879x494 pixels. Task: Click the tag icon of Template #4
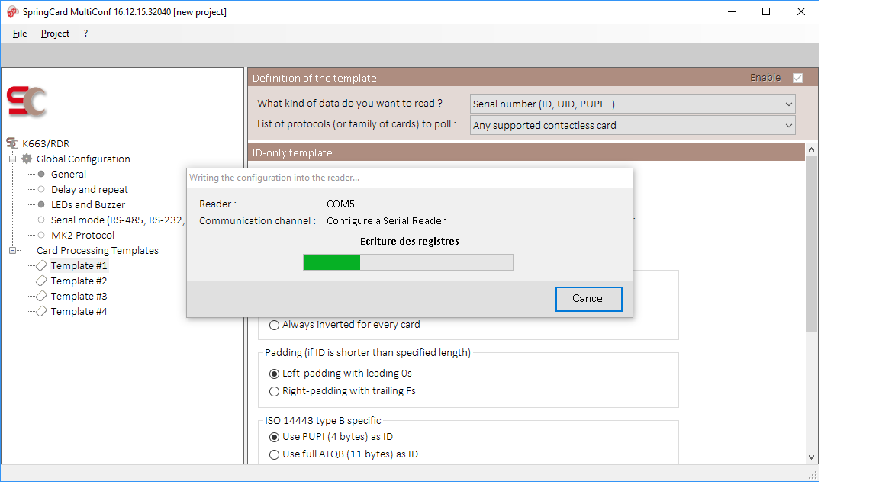tap(41, 311)
